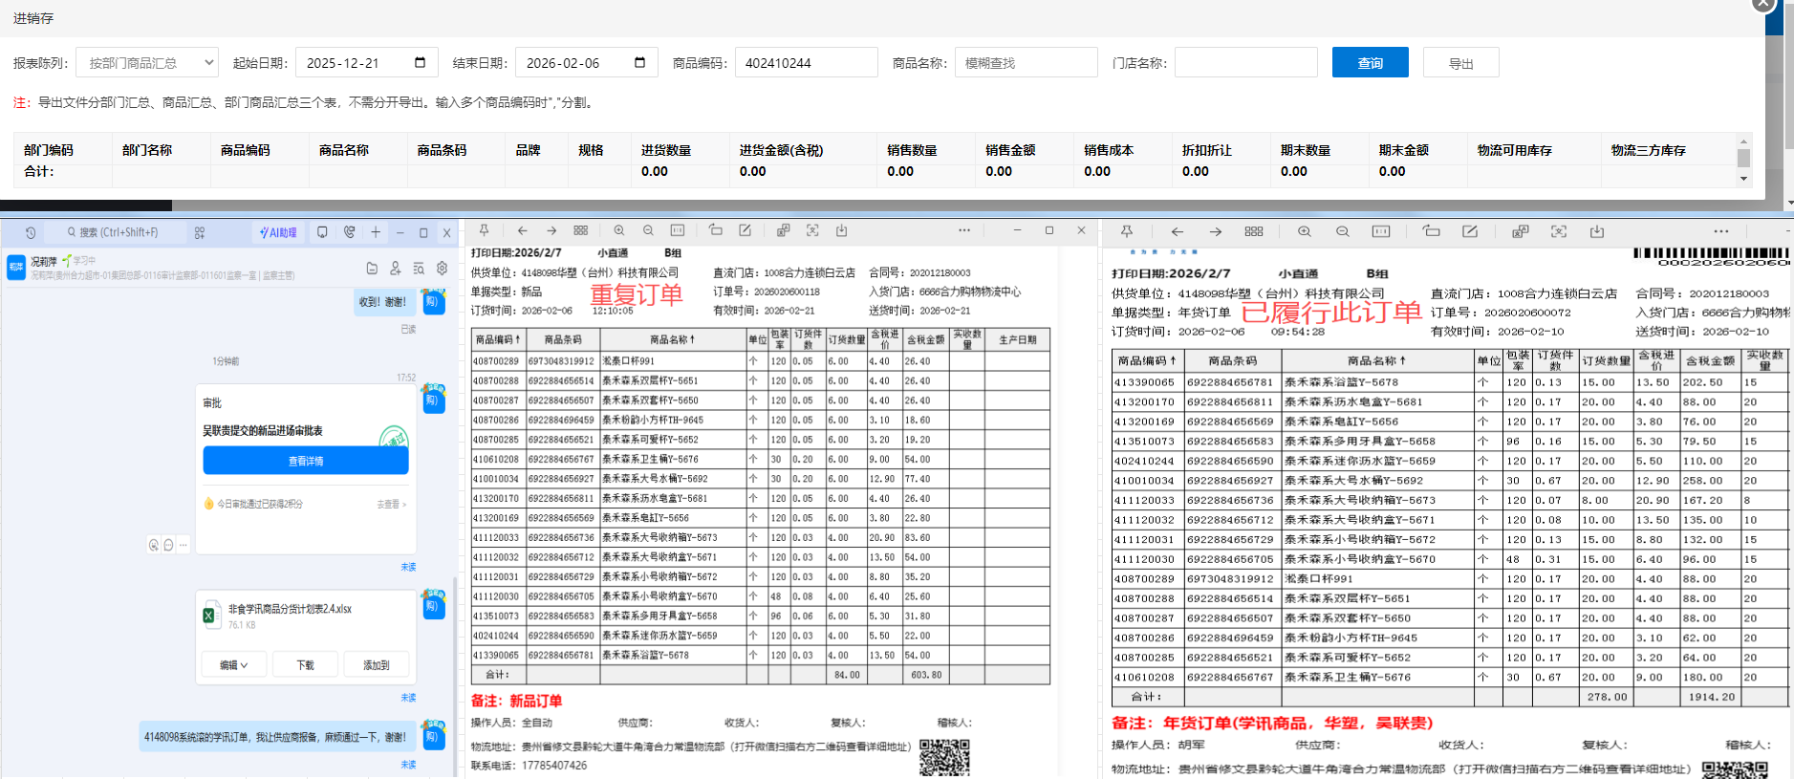Open chat history clock icon
The height and width of the screenshot is (779, 1794).
coord(31,232)
